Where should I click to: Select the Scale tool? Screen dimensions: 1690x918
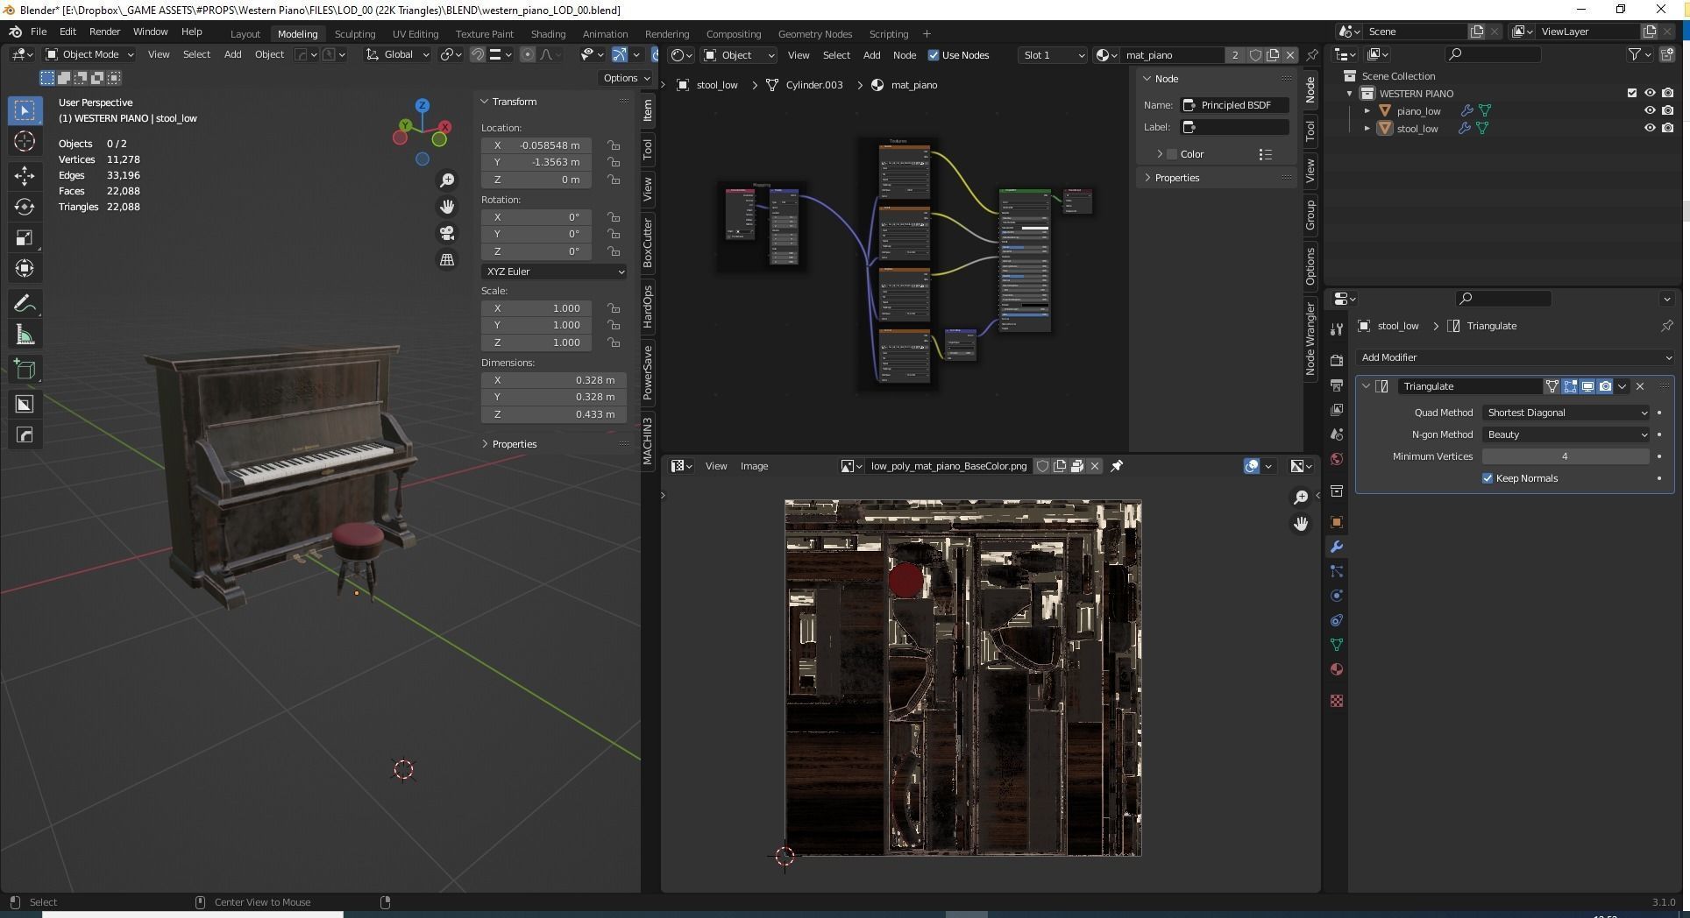[25, 238]
